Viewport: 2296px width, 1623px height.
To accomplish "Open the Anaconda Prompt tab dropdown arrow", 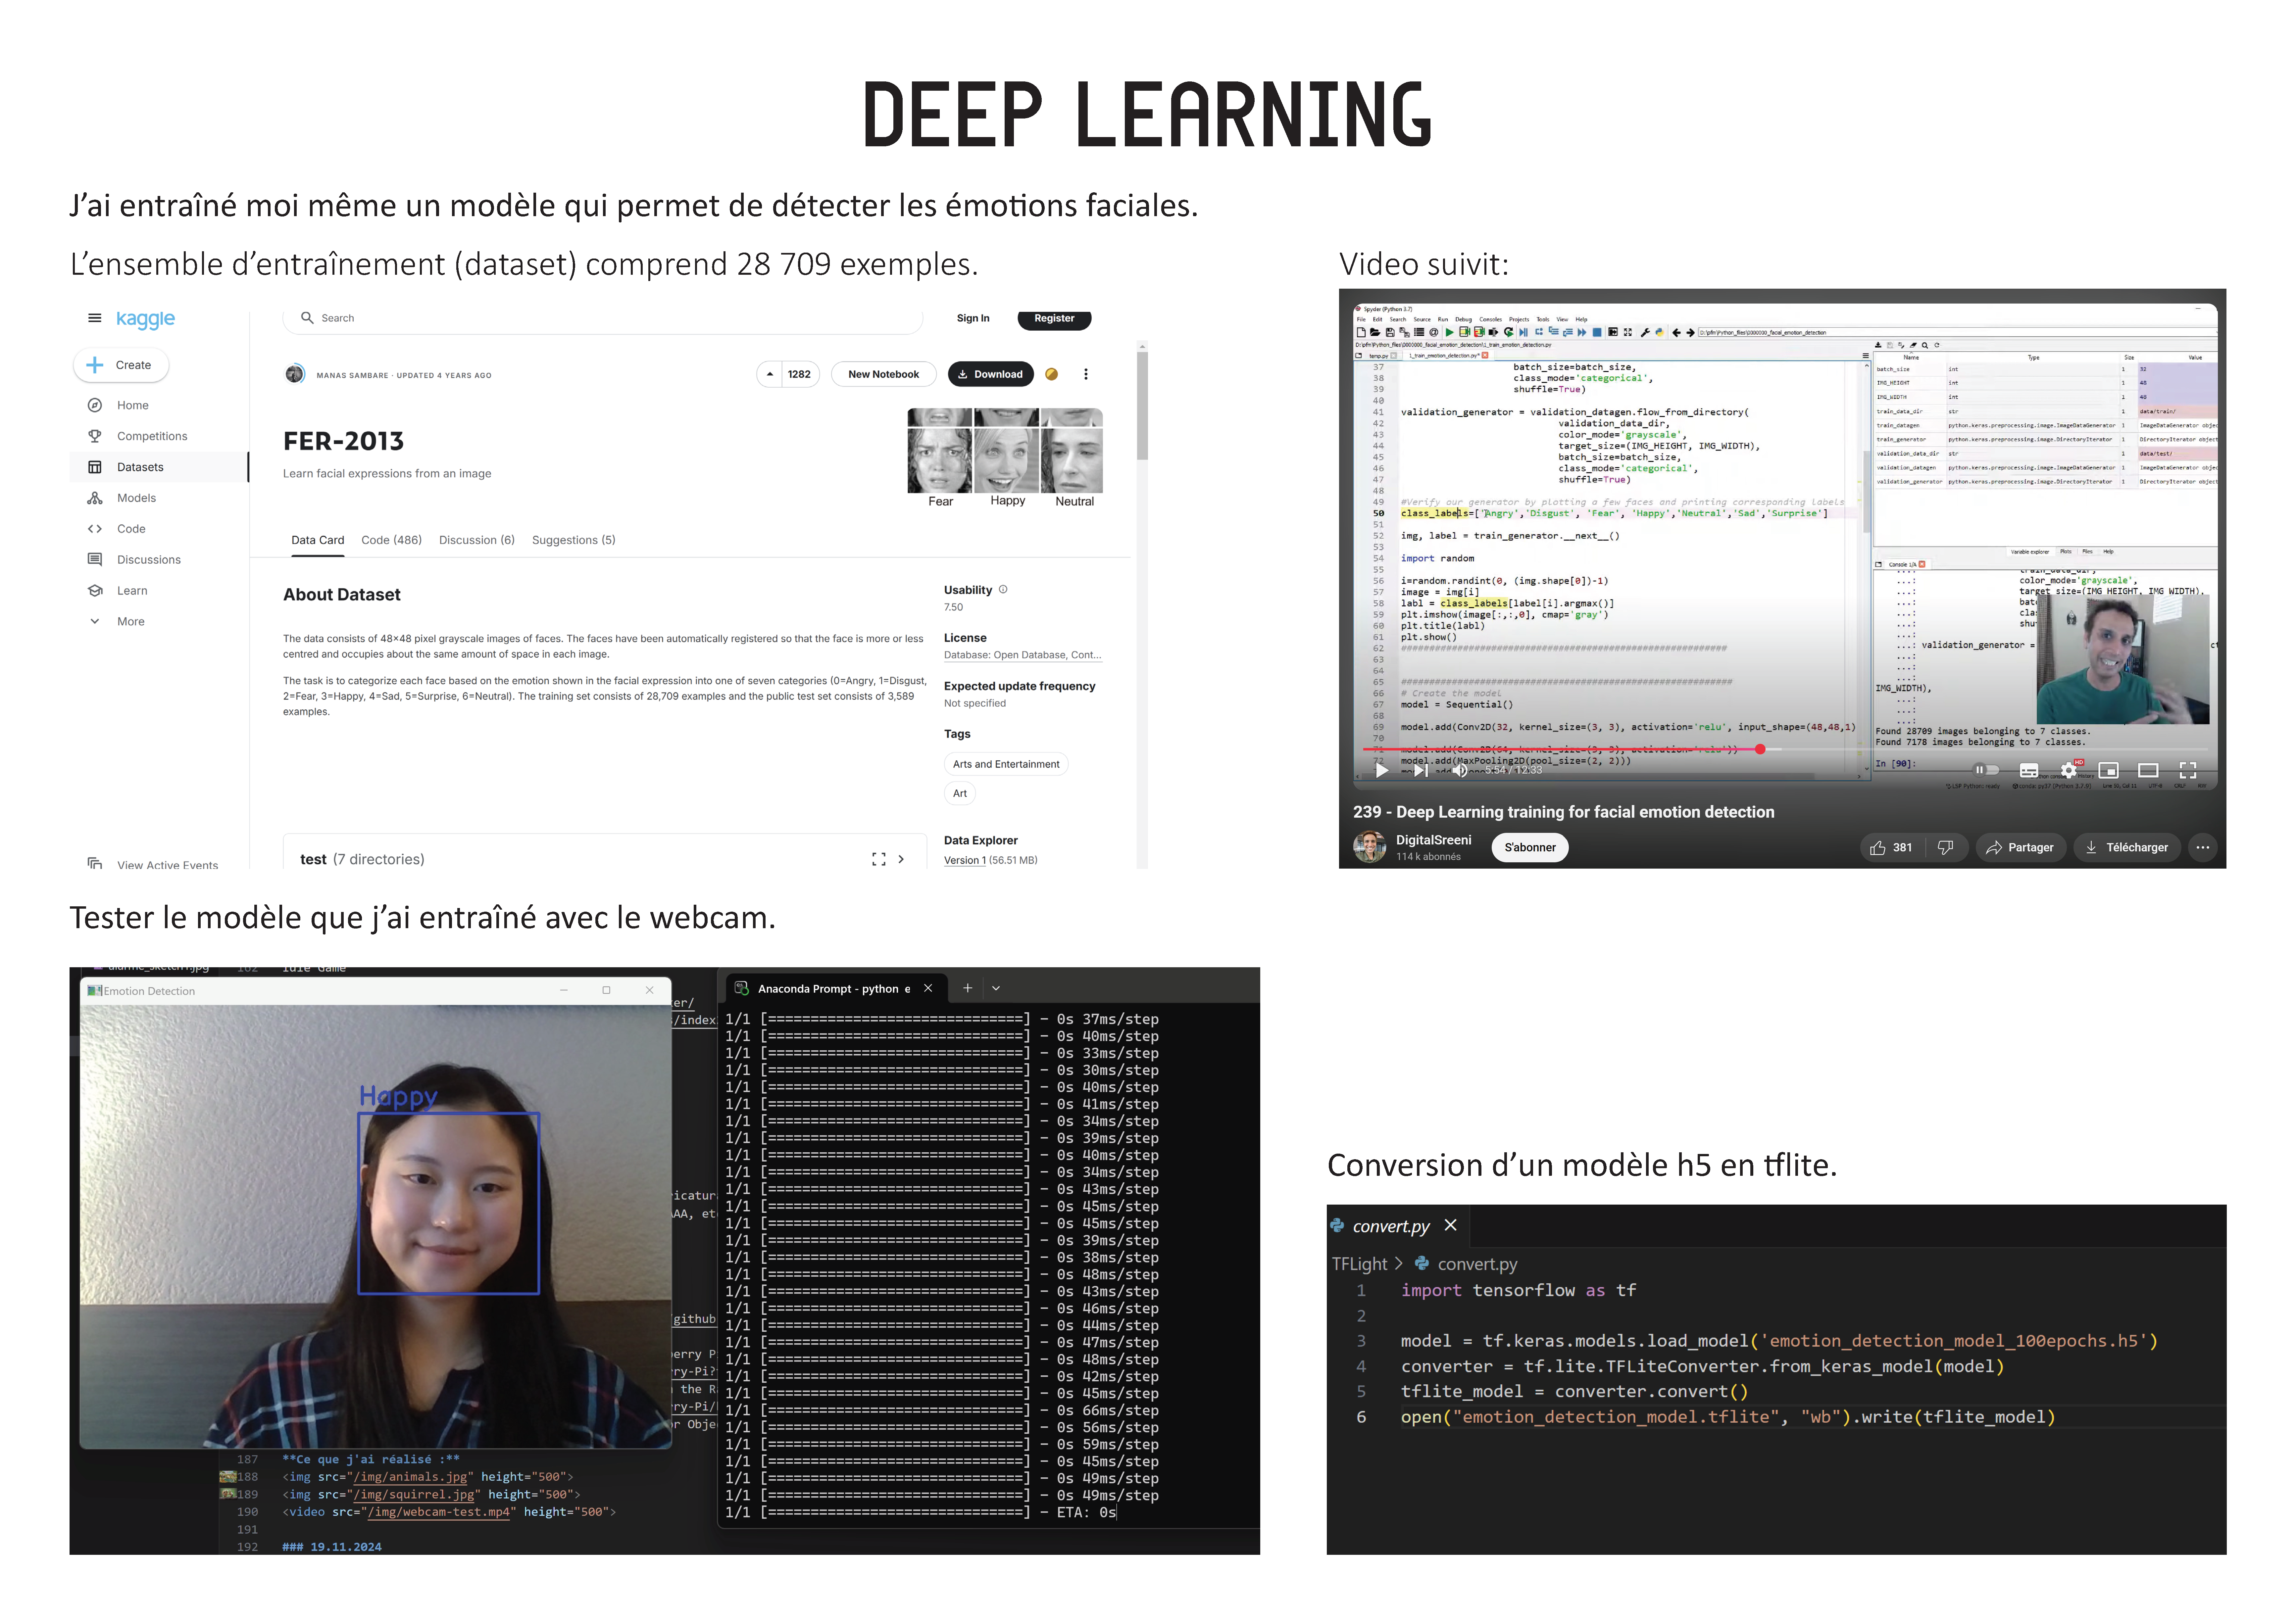I will (996, 988).
